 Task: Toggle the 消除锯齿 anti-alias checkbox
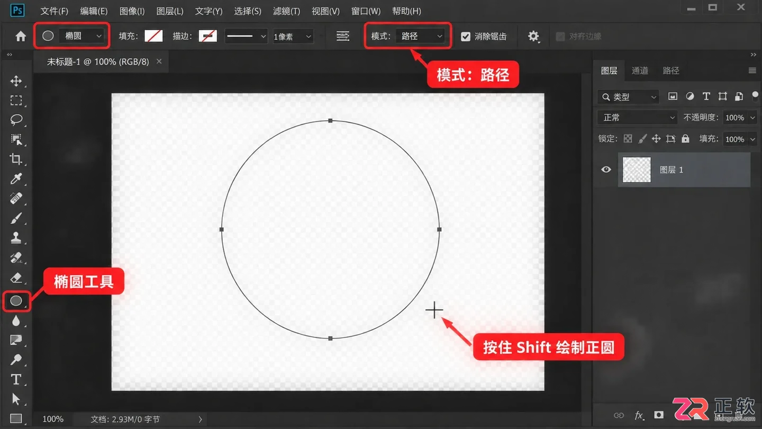pyautogui.click(x=466, y=36)
